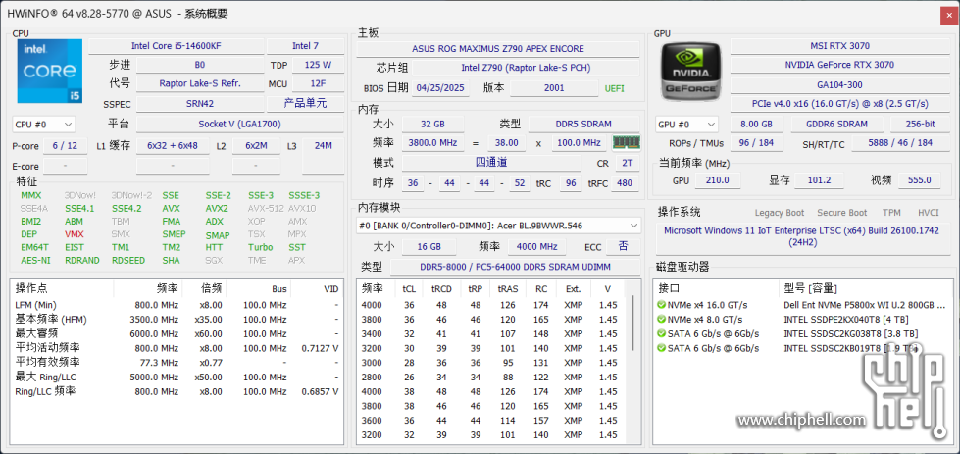
Task: Click the TDP 125 W value
Action: click(318, 65)
